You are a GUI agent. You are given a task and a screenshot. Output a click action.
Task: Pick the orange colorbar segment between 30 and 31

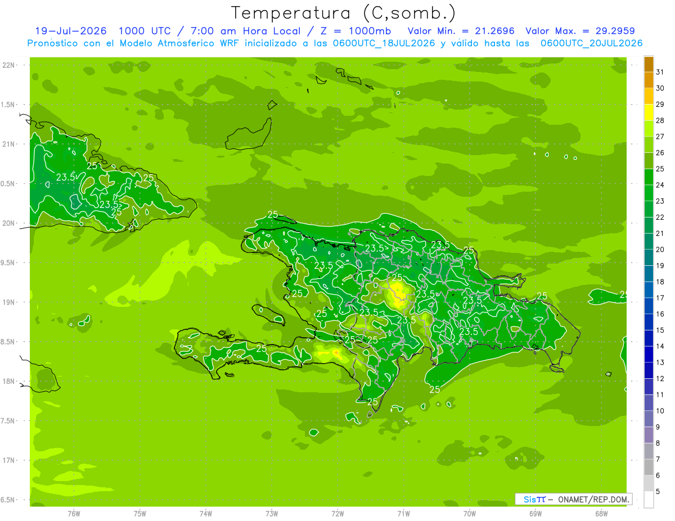point(649,80)
